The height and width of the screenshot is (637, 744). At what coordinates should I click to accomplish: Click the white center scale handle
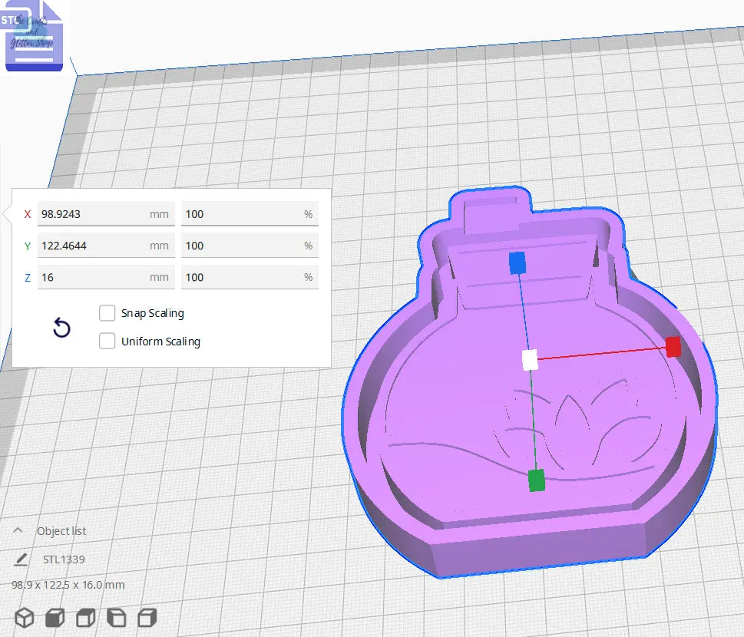point(528,358)
